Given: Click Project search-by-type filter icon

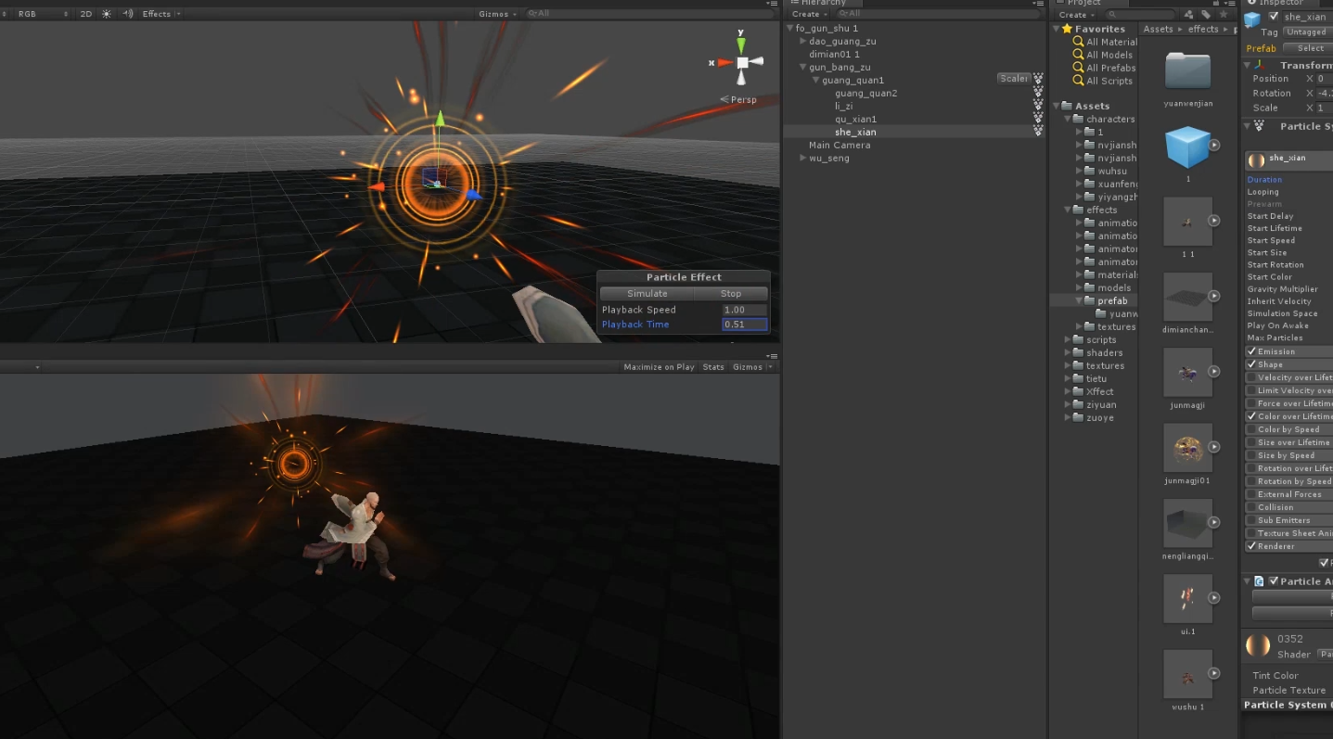Looking at the screenshot, I should coord(1188,14).
